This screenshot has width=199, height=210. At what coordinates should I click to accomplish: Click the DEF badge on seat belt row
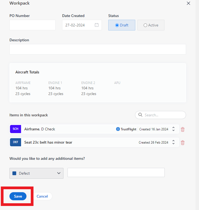15,142
